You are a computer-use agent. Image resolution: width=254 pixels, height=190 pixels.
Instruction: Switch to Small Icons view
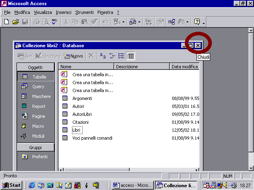click(x=112, y=56)
